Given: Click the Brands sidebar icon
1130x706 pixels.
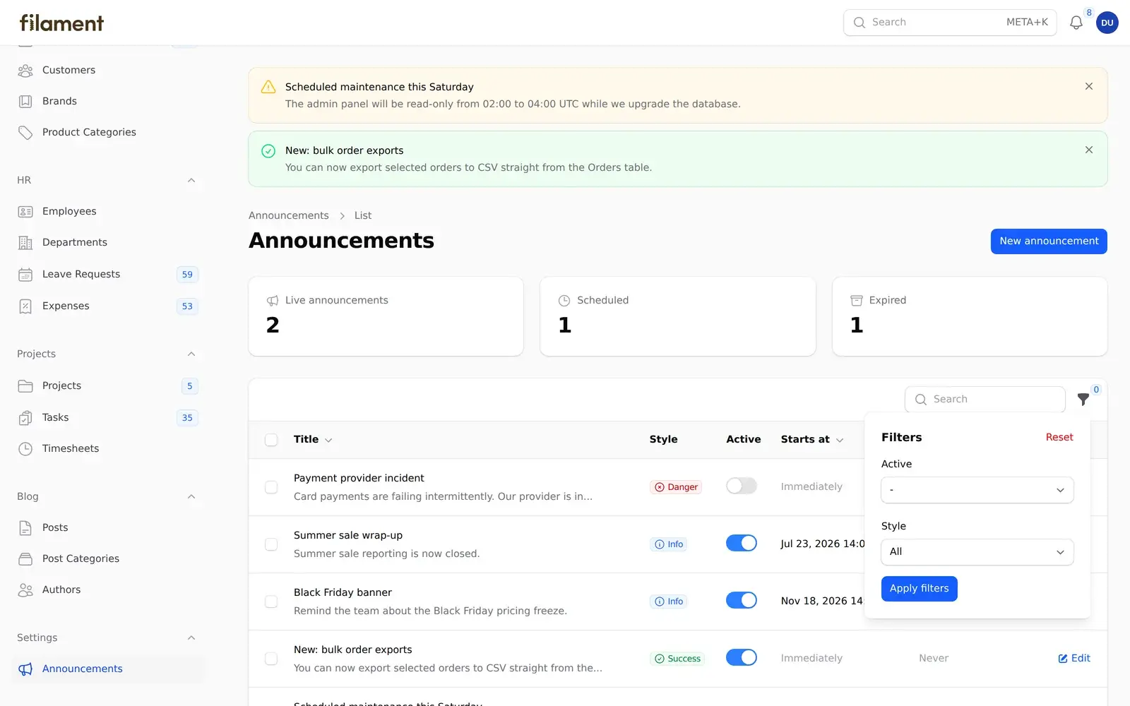Looking at the screenshot, I should coord(25,102).
